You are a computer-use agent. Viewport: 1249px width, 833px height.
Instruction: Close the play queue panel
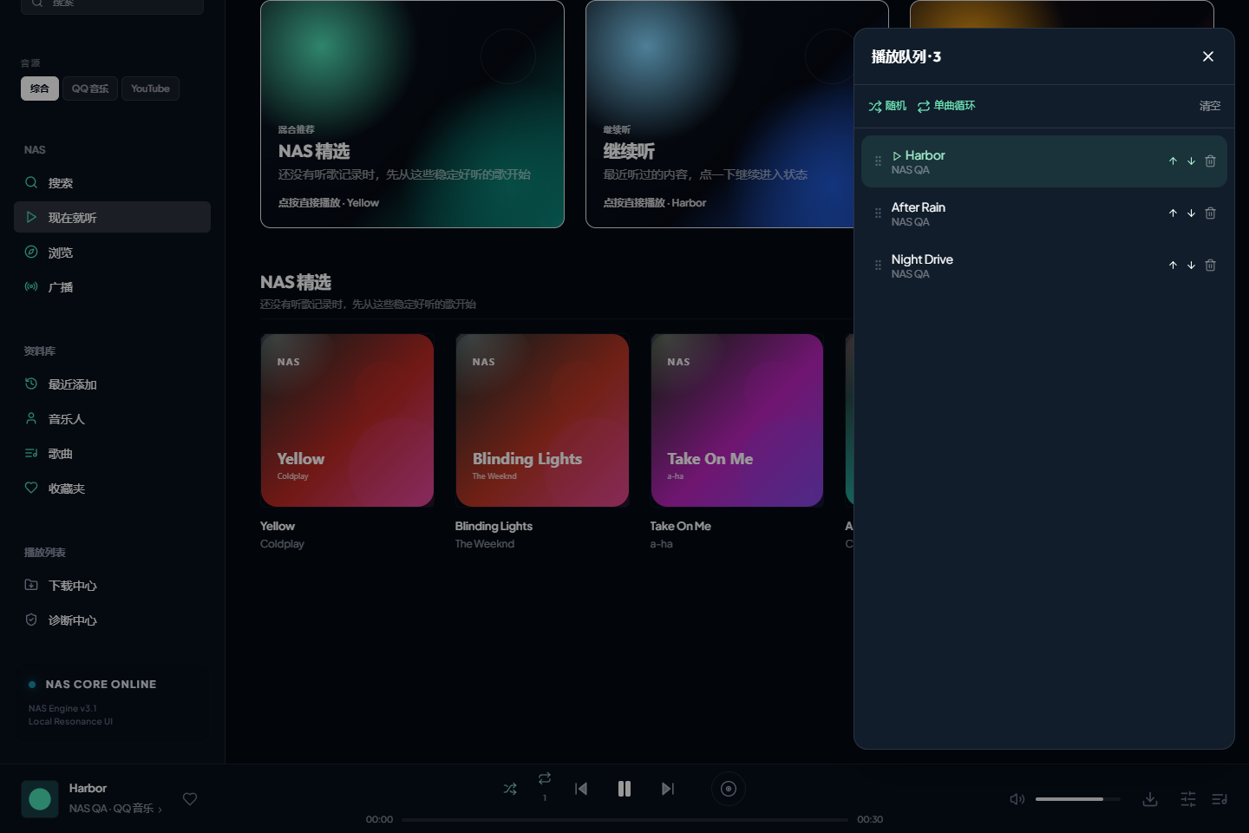click(x=1208, y=56)
